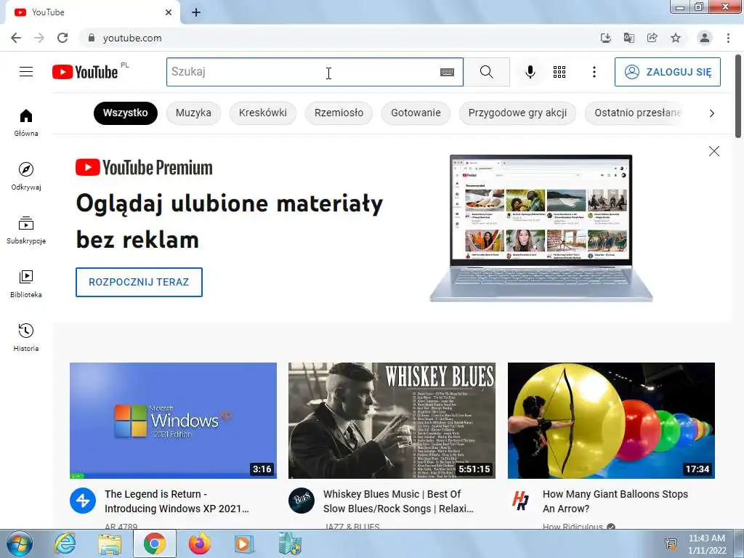Click the address bar URL
This screenshot has height=558, width=744.
132,38
